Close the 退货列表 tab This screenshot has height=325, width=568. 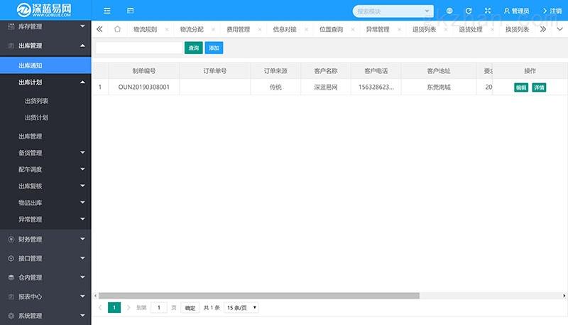pos(446,29)
